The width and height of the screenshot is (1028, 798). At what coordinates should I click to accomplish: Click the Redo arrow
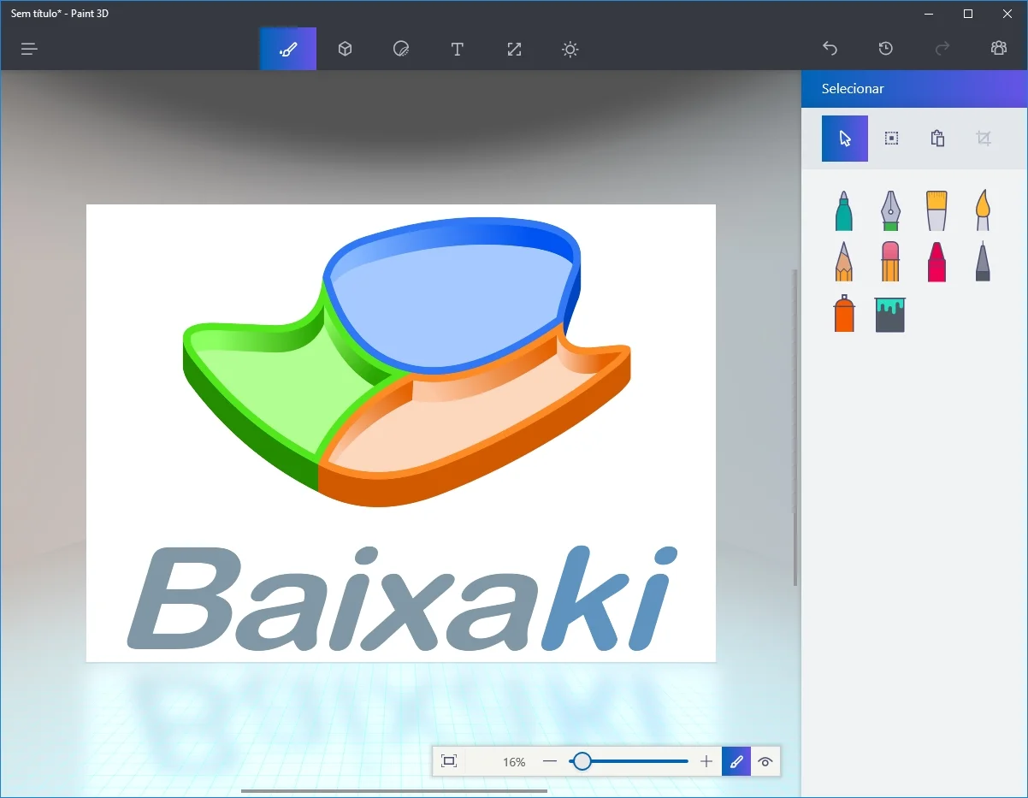coord(942,49)
